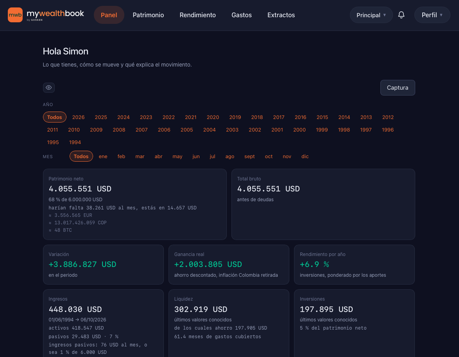Viewport: 459px width, 357px height.
Task: Filter by month ene
Action: [x=103, y=157]
